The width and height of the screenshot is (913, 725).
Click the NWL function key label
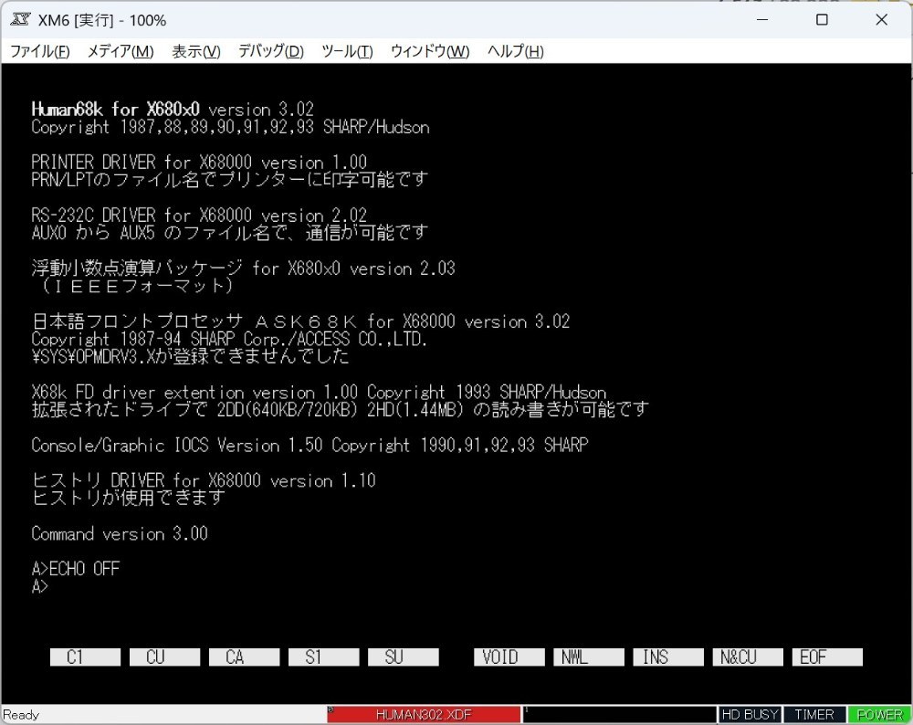589,657
